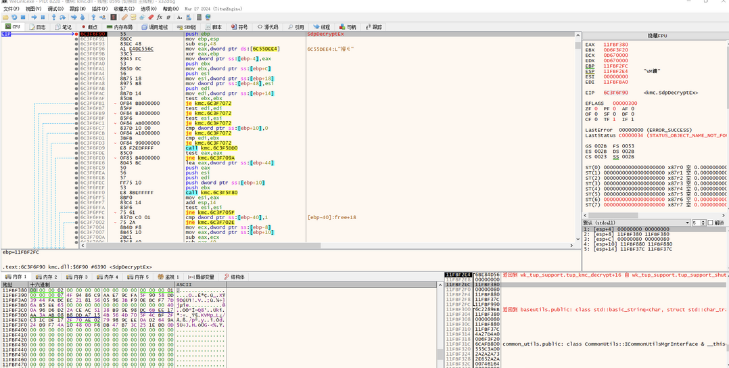Select the EIP register value 6C3F6F90
Image resolution: width=729 pixels, height=368 pixels.
point(615,93)
